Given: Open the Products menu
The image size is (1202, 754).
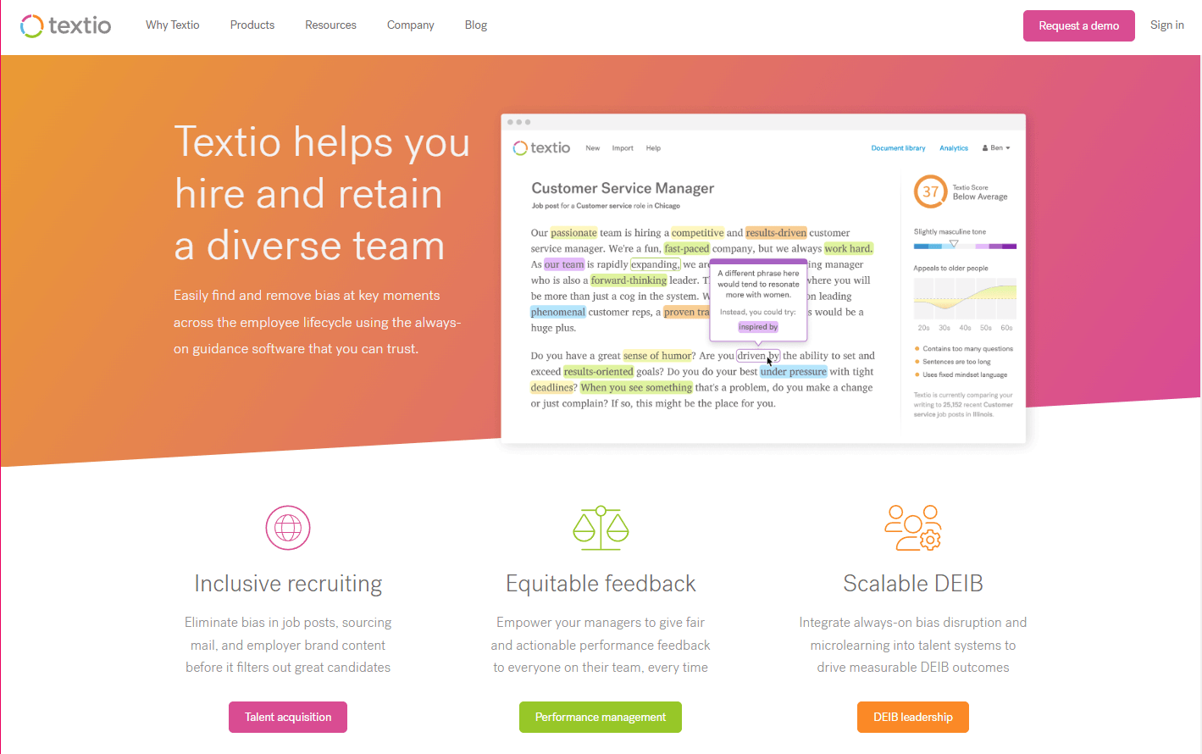Looking at the screenshot, I should (x=252, y=25).
